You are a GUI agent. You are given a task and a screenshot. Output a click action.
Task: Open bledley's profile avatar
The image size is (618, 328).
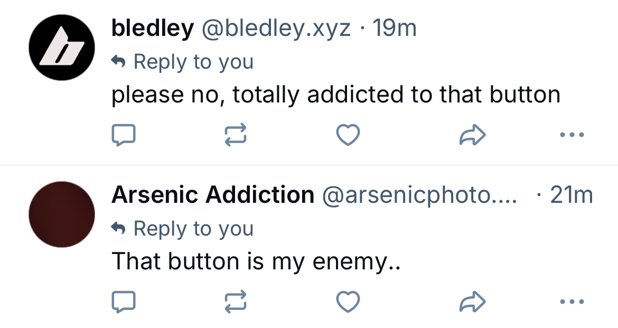[61, 47]
